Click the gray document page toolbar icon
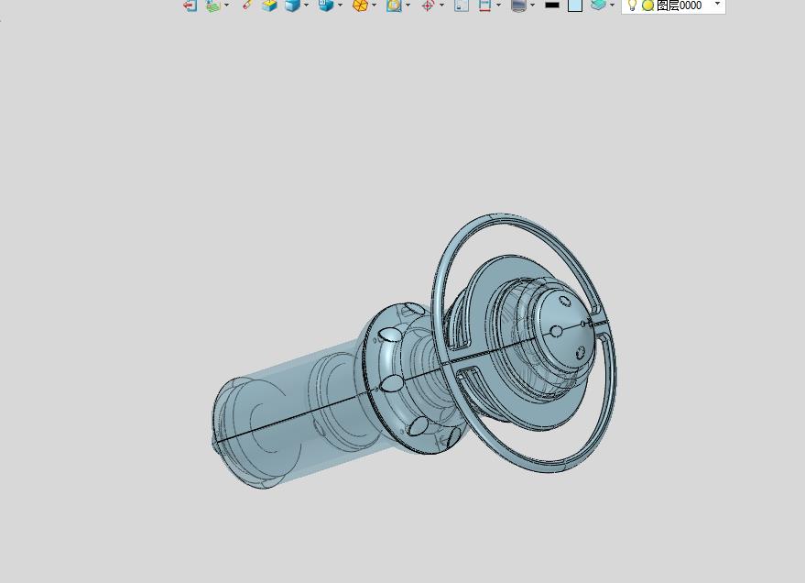 click(462, 5)
